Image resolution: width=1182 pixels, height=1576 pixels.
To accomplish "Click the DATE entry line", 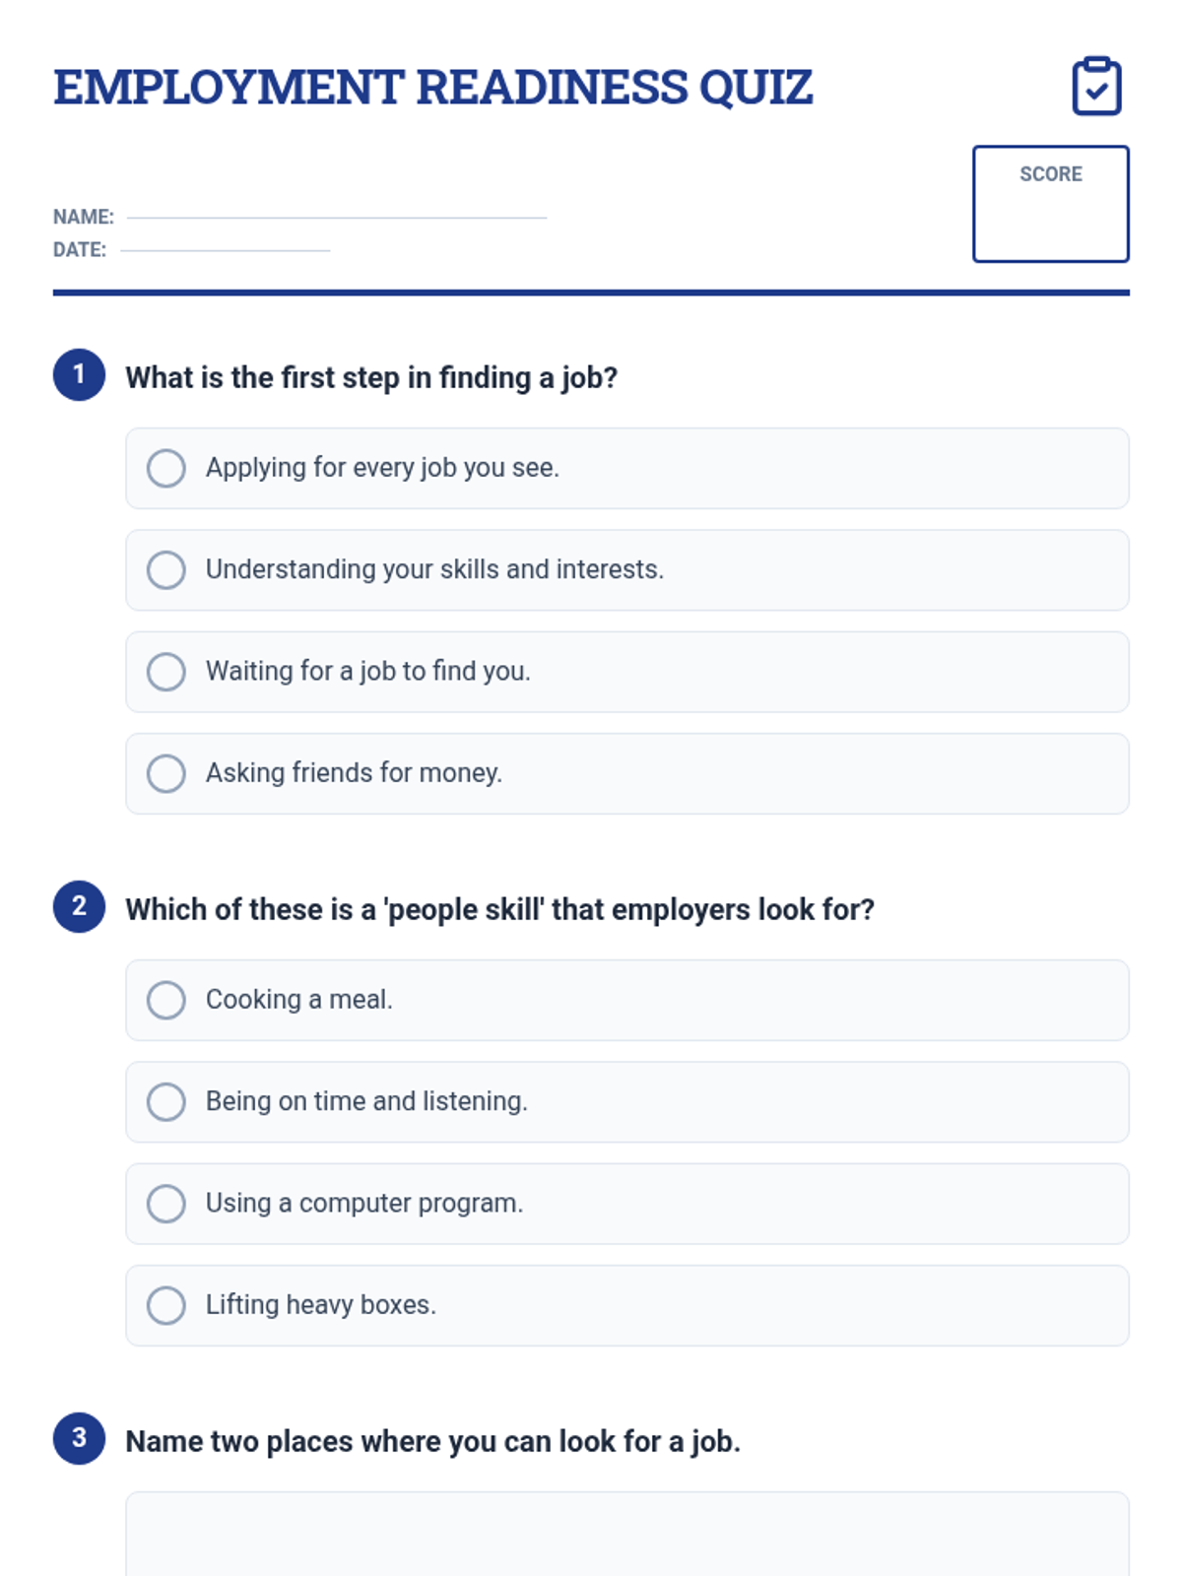I will pos(226,250).
